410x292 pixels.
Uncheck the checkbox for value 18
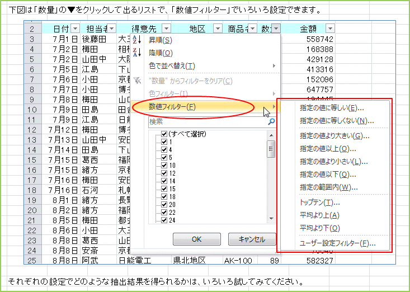pos(164,197)
